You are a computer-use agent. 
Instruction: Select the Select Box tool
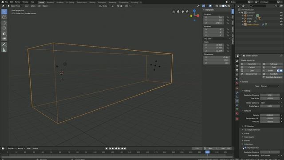4,12
